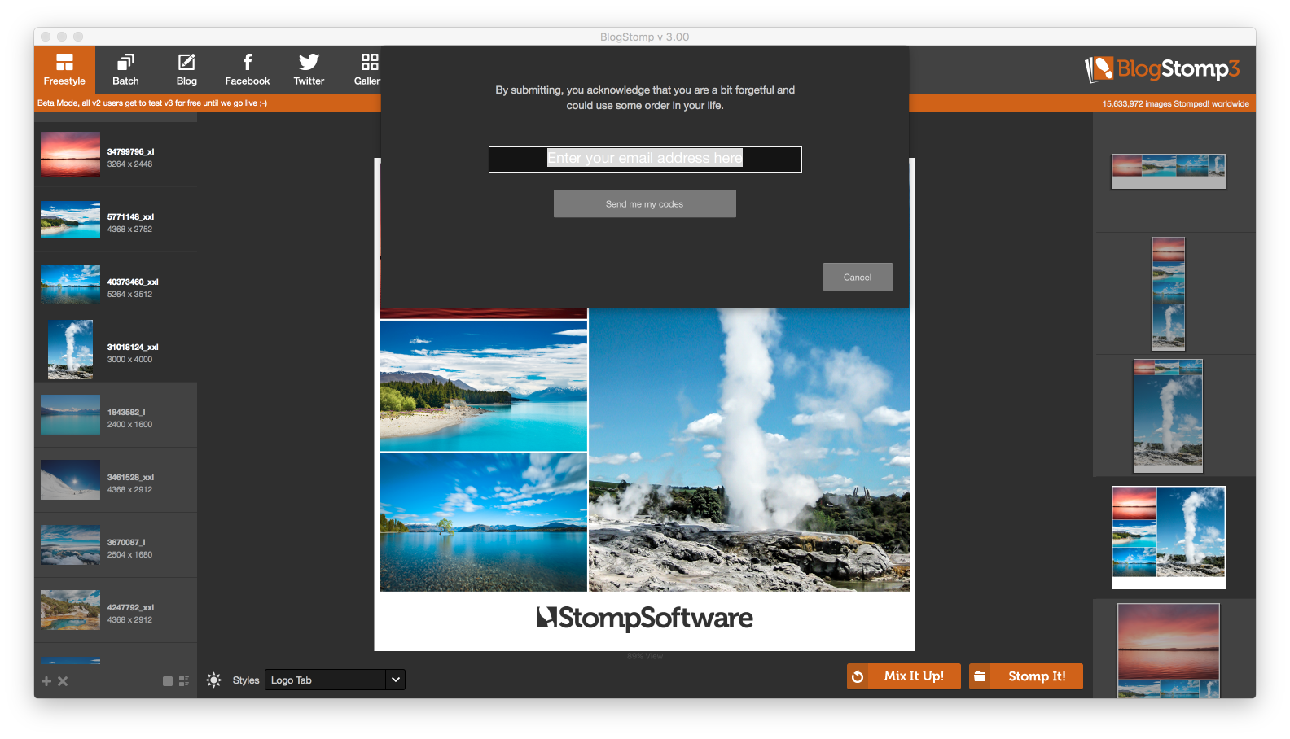Remove an image with the X icon
The width and height of the screenshot is (1290, 739).
[x=63, y=681]
